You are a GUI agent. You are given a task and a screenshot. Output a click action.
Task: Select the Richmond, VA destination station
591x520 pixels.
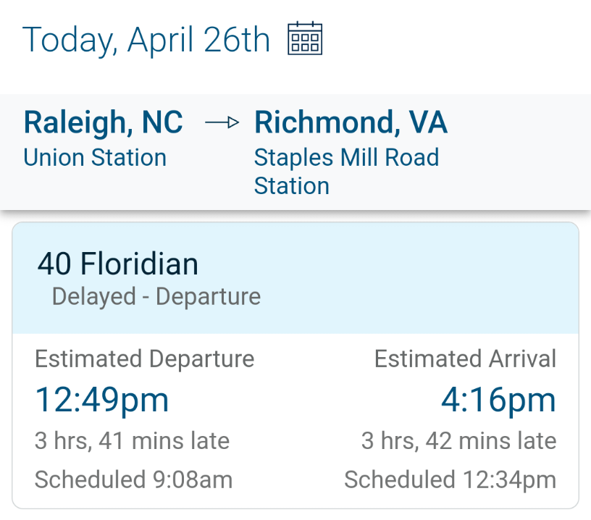click(x=351, y=122)
